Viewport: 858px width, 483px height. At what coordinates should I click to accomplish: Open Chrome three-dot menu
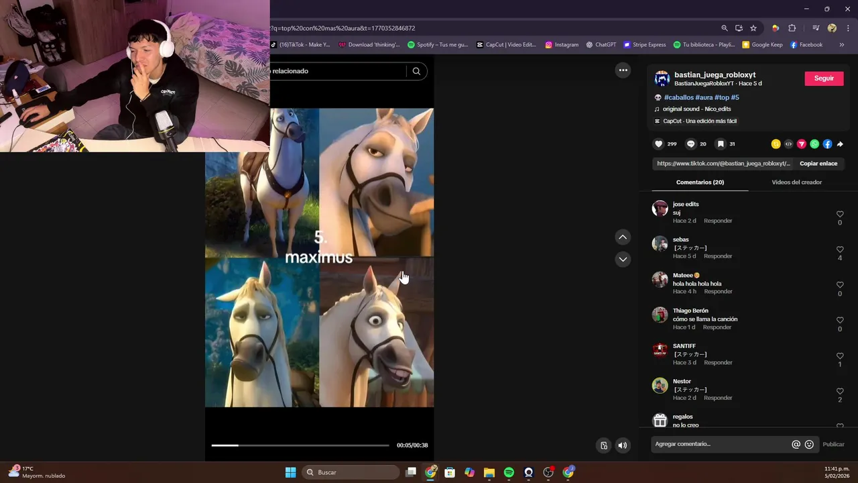coord(849,28)
